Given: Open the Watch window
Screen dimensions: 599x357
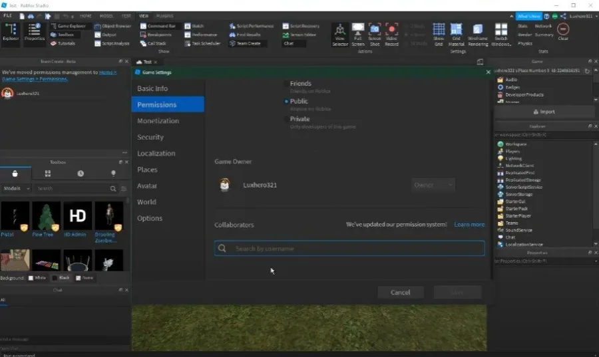Looking at the screenshot, I should pyautogui.click(x=194, y=26).
